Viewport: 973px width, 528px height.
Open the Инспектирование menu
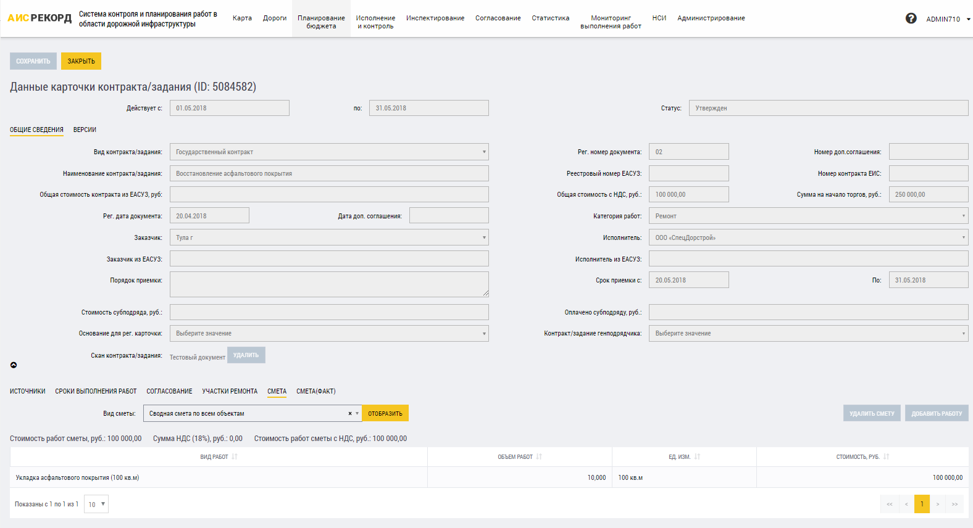pos(435,19)
